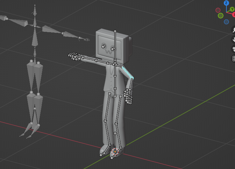Click the hollow green negative Y gizmo circle
Image resolution: width=235 pixels, height=169 pixels.
[221, 16]
